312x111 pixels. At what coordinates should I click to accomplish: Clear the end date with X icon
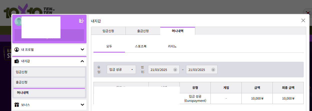(213, 70)
